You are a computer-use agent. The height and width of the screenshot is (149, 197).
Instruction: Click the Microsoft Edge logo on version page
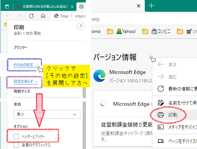(99, 76)
